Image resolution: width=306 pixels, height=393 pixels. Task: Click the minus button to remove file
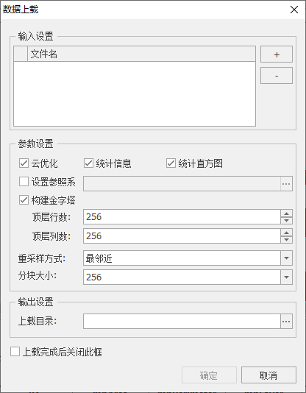(277, 76)
